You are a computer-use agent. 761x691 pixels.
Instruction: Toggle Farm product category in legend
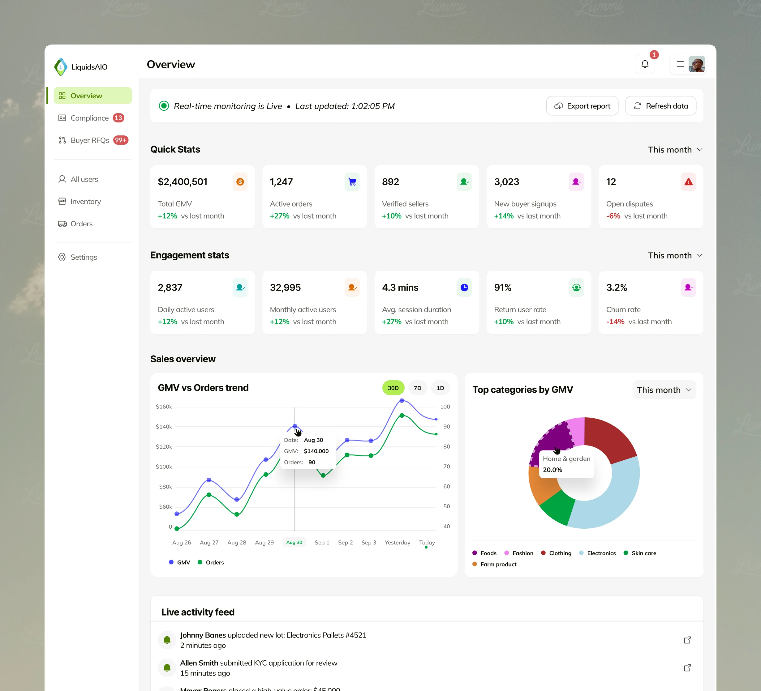click(x=495, y=564)
